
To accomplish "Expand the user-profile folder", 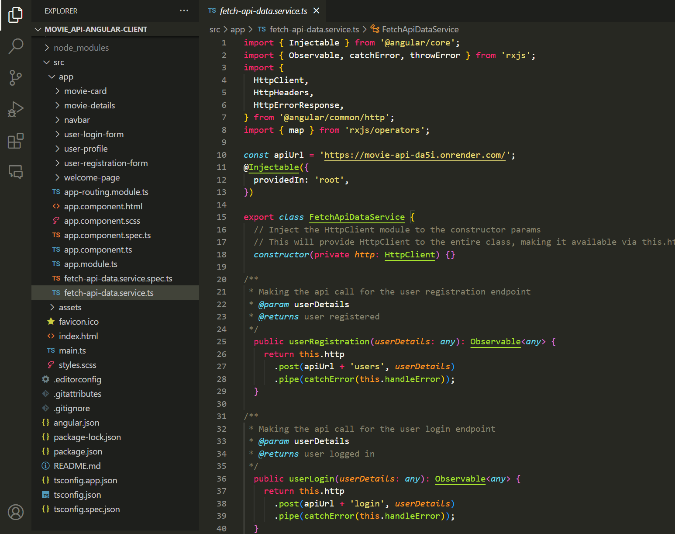I will 115,149.
